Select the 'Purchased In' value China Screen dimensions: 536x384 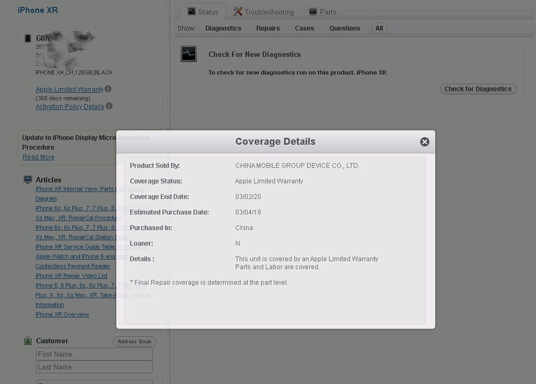pos(244,228)
